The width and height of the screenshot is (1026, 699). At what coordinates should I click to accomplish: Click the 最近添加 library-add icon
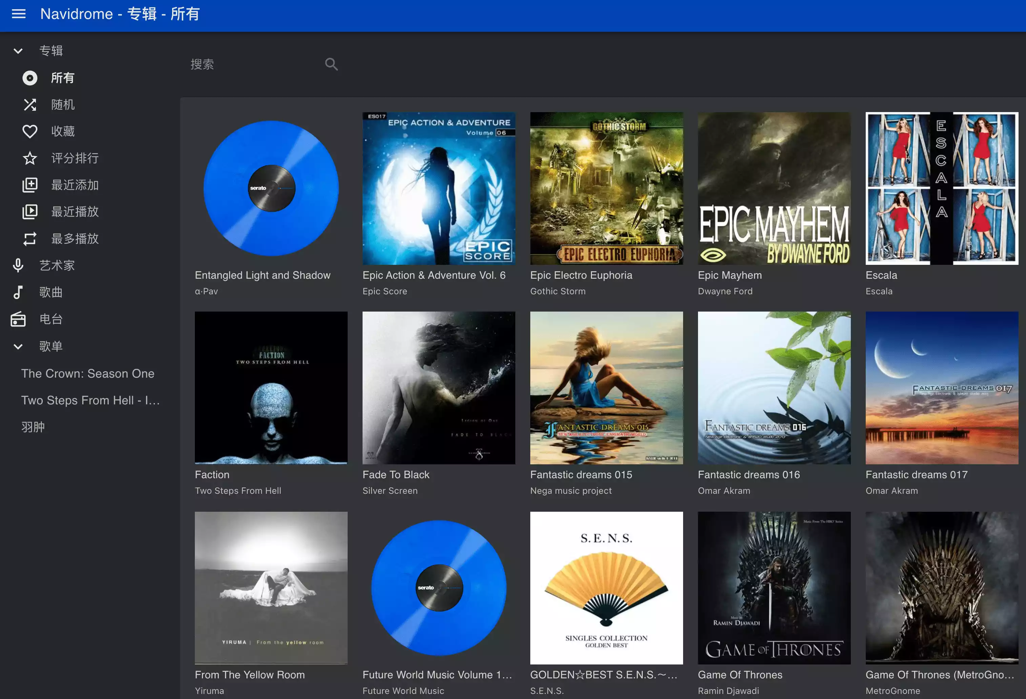(29, 185)
